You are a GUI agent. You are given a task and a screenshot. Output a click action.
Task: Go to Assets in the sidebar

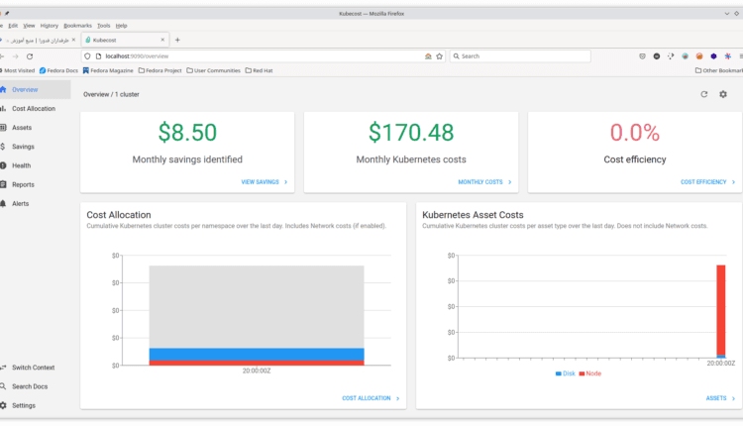pos(24,128)
